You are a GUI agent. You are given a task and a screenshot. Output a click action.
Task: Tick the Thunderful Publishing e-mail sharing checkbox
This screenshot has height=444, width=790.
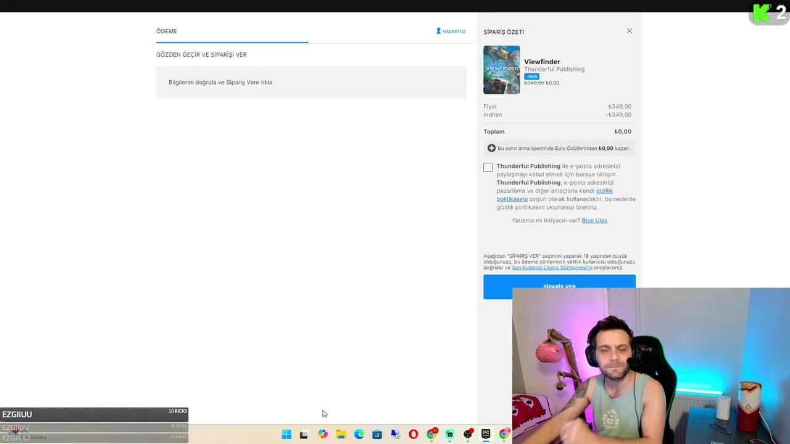pyautogui.click(x=488, y=167)
